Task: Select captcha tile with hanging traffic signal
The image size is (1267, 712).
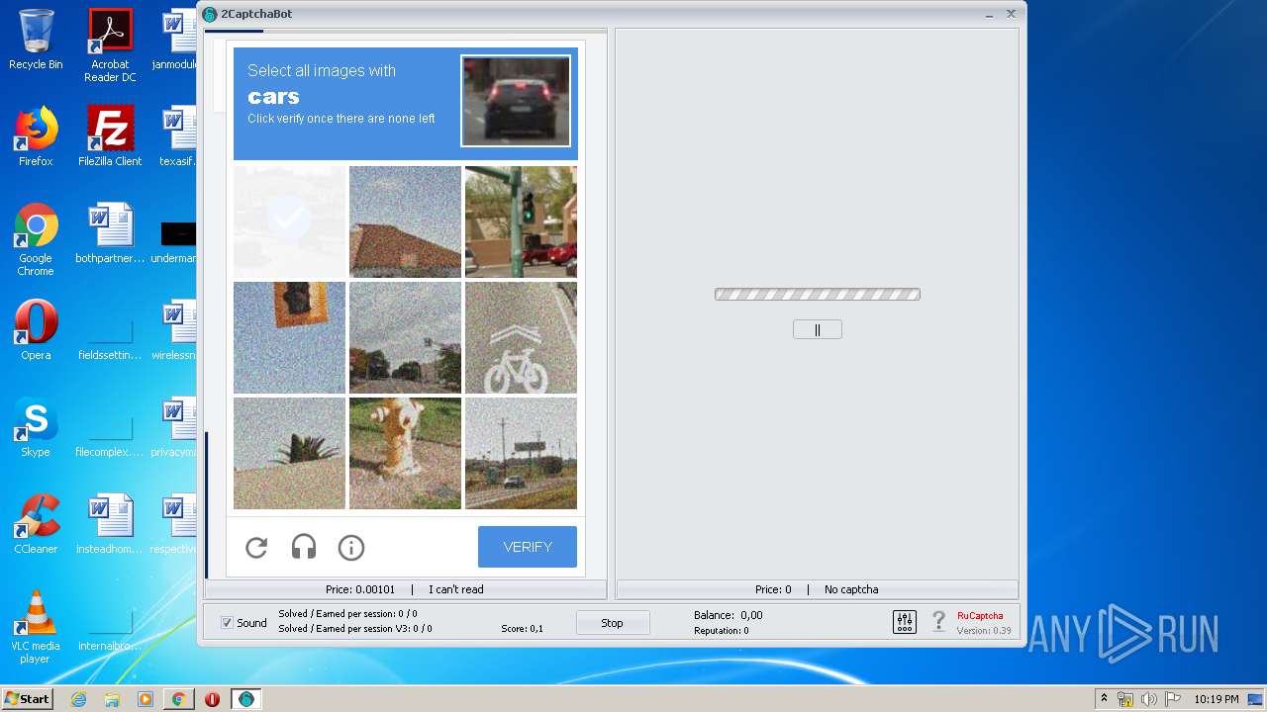Action: [289, 337]
